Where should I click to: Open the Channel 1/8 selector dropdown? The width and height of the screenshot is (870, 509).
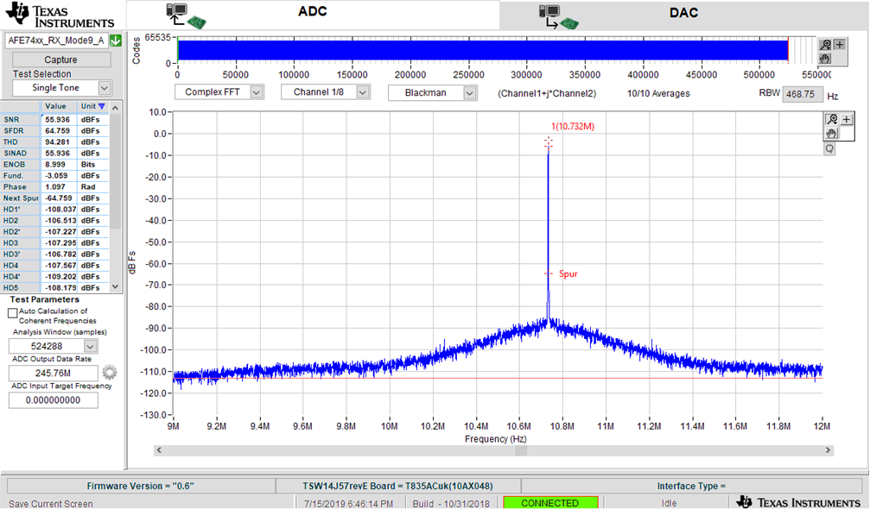pyautogui.click(x=362, y=92)
